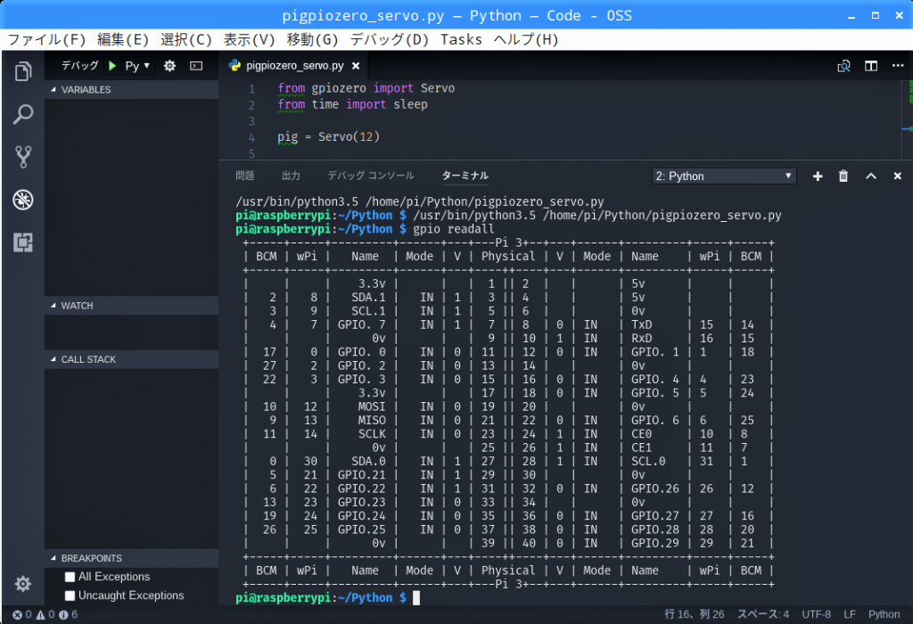Kill the terminal with trash icon
The image size is (913, 624).
pyautogui.click(x=843, y=177)
